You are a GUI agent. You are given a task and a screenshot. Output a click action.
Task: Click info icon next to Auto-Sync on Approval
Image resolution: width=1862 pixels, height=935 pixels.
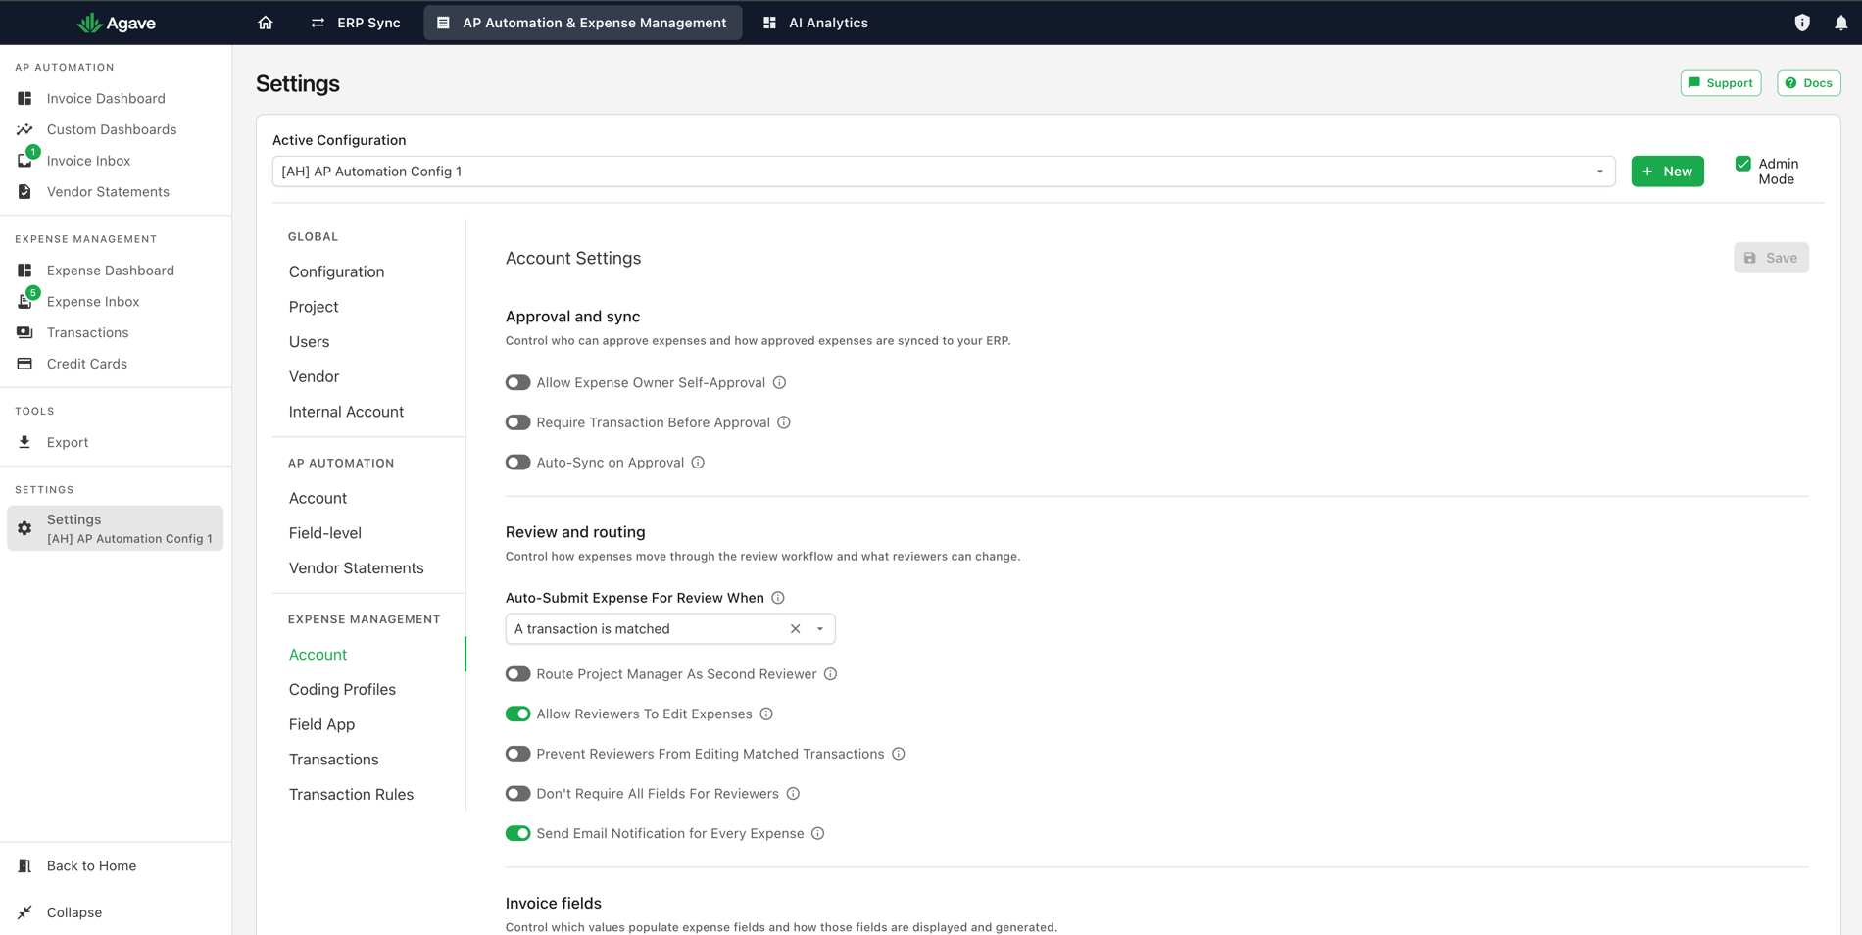[698, 463]
